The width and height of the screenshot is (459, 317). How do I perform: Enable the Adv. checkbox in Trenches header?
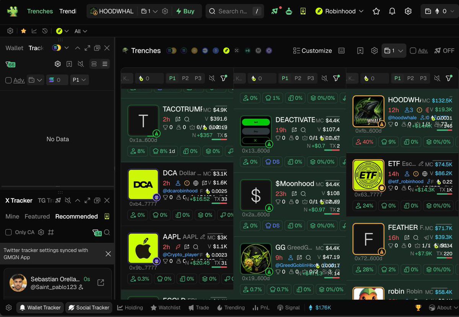[x=413, y=50]
